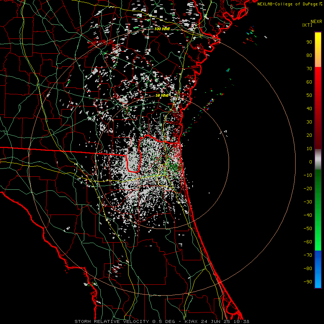Click the -80 value on velocity scale
This screenshot has width=324, height=324.
coord(308,269)
